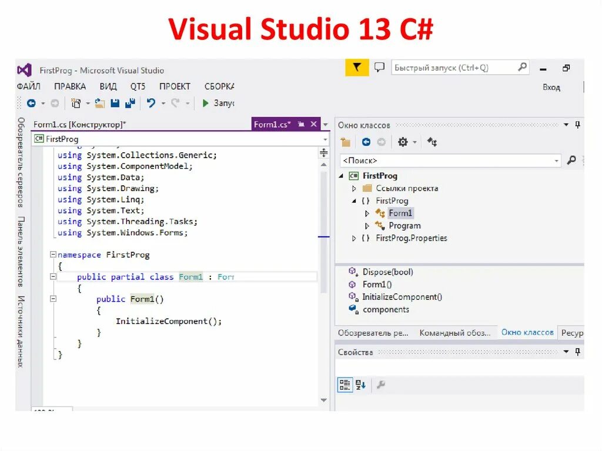Click the New Project toolbar icon
The width and height of the screenshot is (602, 451).
[76, 103]
